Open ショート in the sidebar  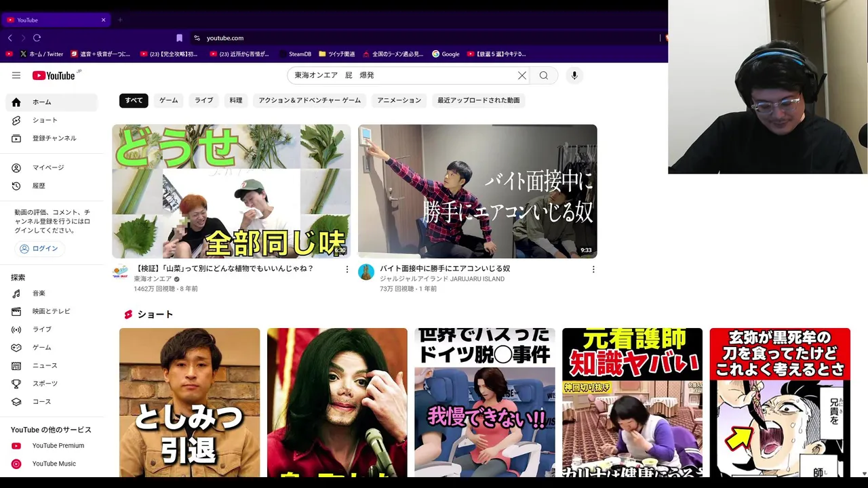pos(52,120)
